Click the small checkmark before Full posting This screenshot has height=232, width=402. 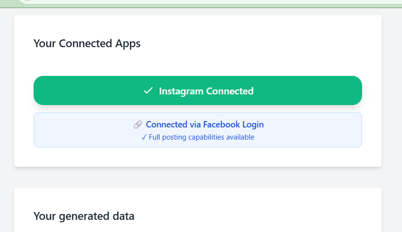tap(144, 137)
